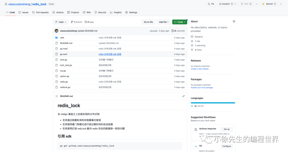Open the option.go file
Screen dimensions: 288x152
pos(65,76)
